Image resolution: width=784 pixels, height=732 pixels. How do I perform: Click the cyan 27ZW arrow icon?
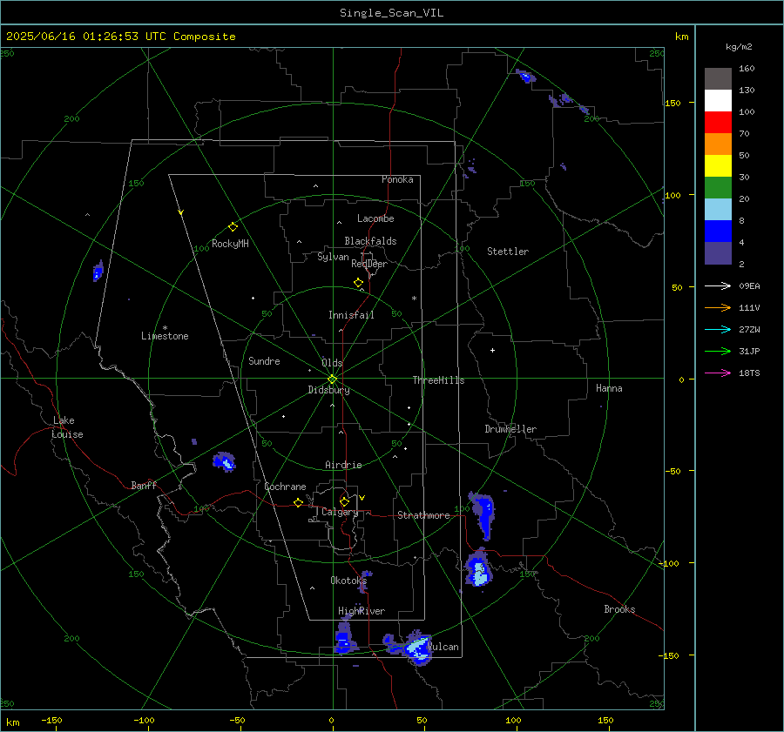click(x=718, y=329)
